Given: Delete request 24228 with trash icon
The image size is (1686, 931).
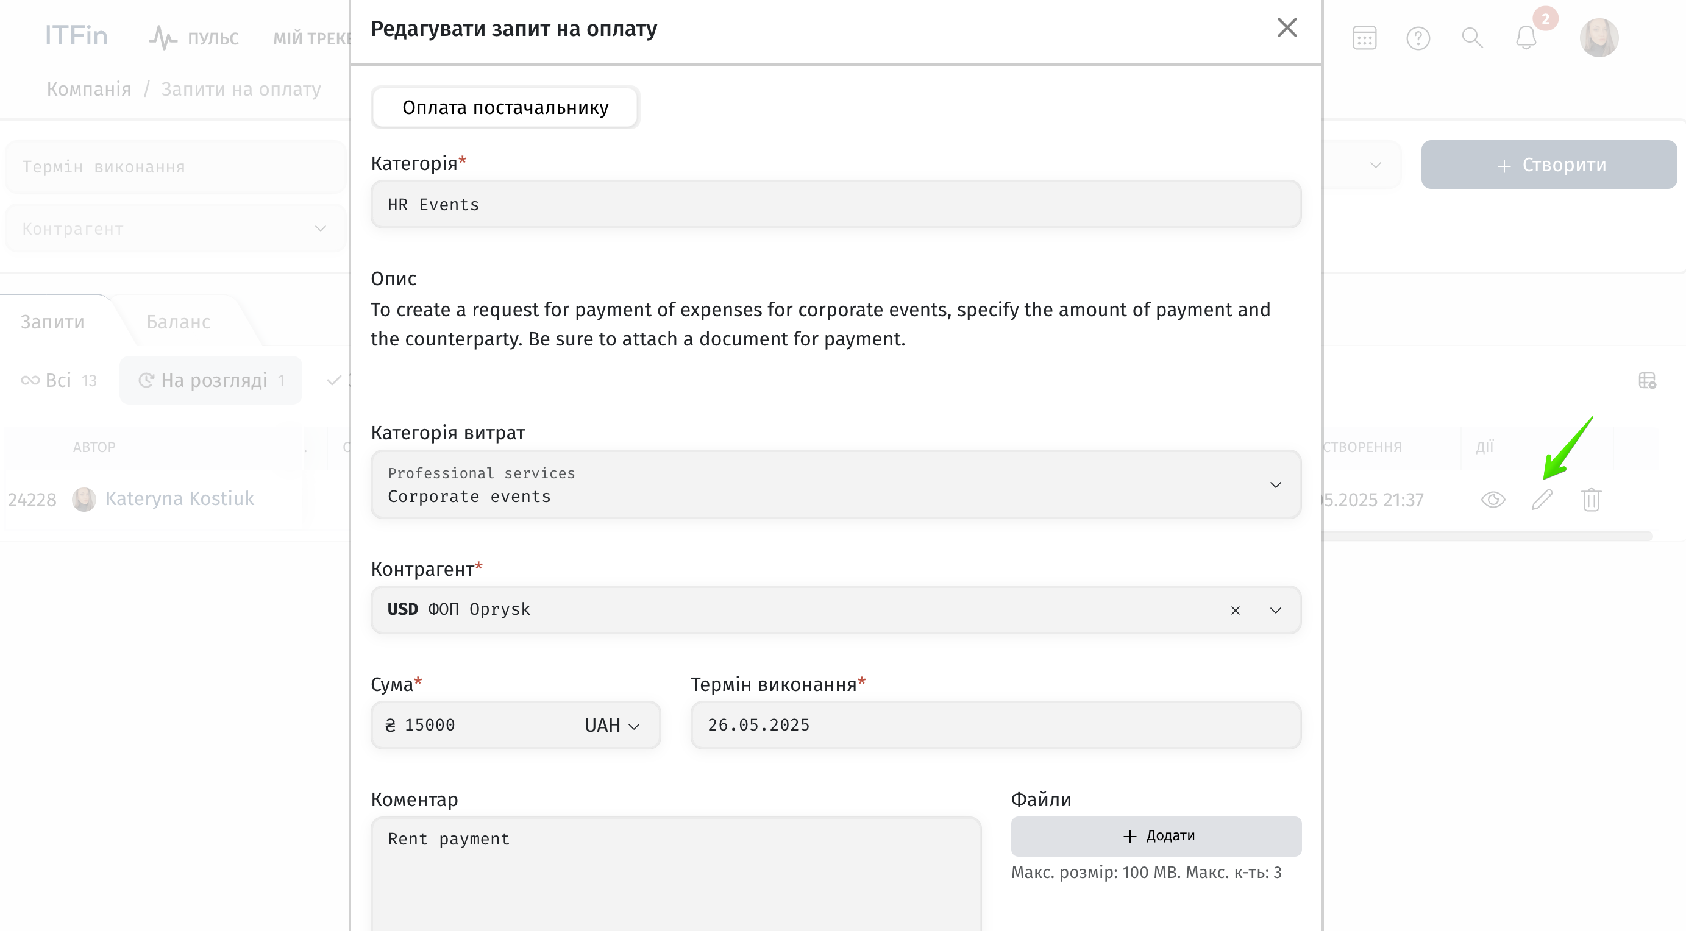Looking at the screenshot, I should (x=1591, y=500).
